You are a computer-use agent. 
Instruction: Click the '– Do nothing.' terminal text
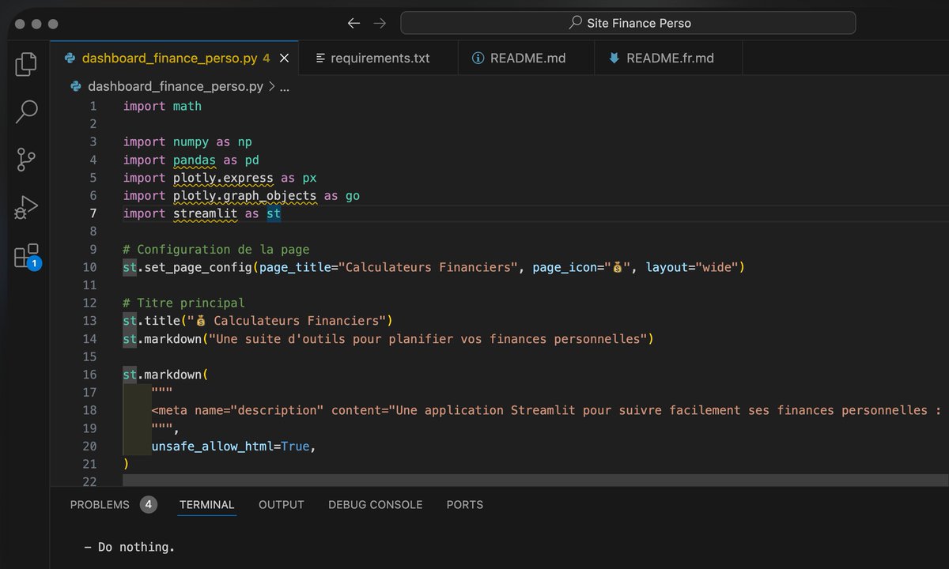tap(129, 547)
